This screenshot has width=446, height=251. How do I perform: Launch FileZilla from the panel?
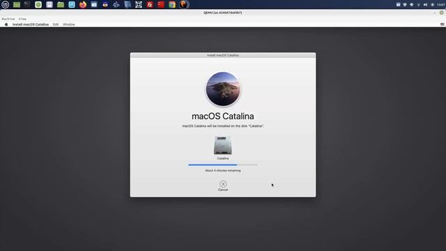coord(150,5)
